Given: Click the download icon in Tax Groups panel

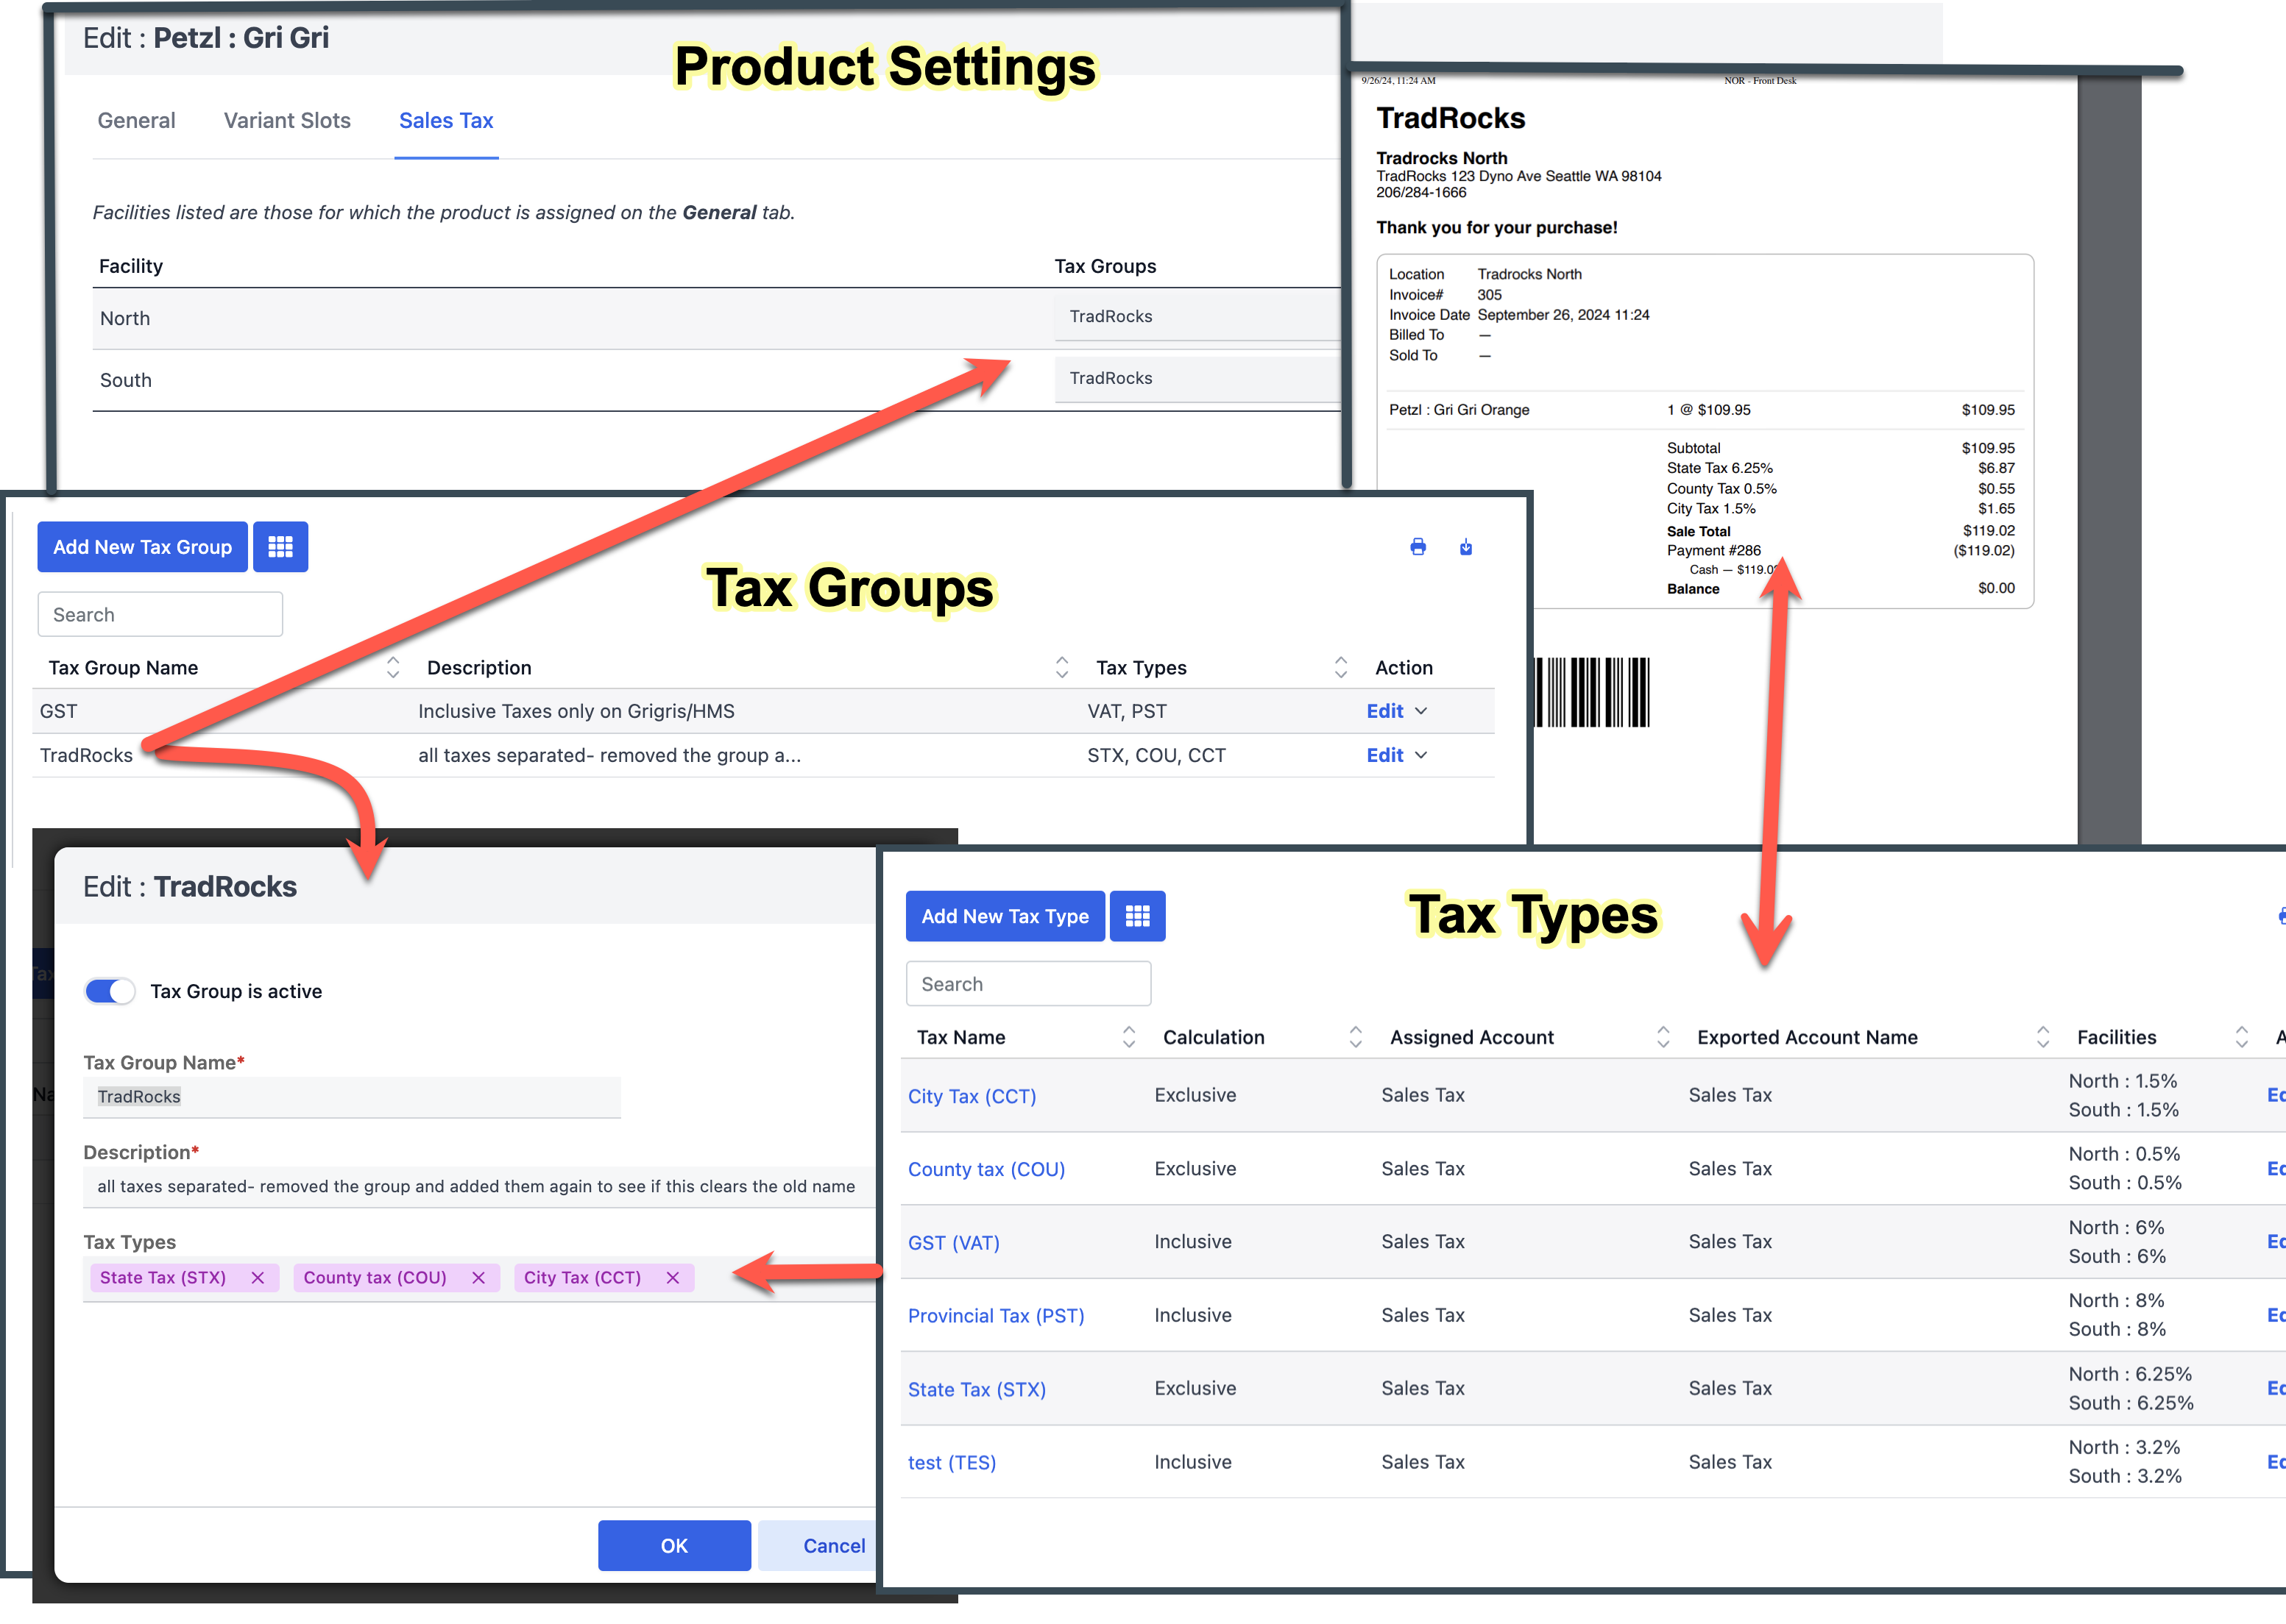Looking at the screenshot, I should (1465, 547).
